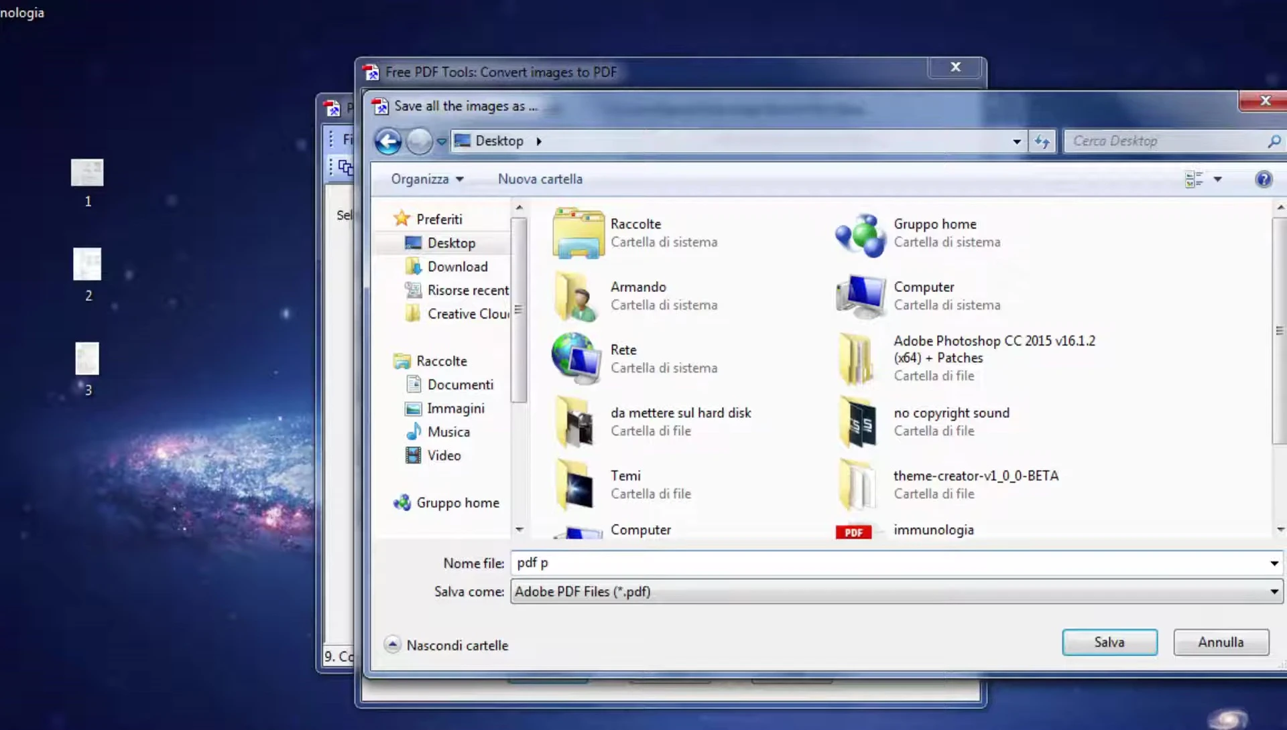
Task: Click the Forward navigation arrow
Action: click(x=420, y=141)
